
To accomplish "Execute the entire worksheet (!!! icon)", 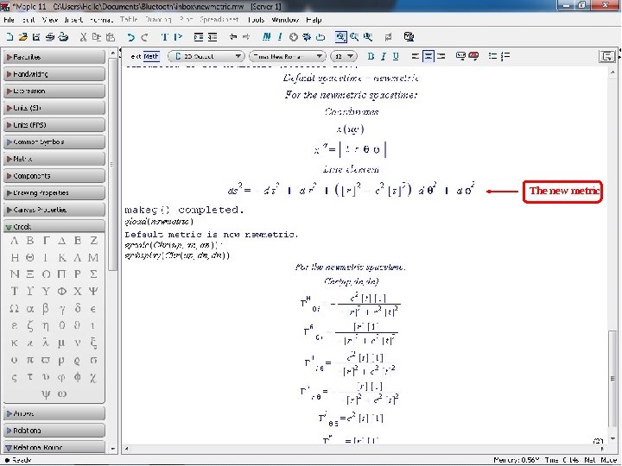I will pos(267,37).
